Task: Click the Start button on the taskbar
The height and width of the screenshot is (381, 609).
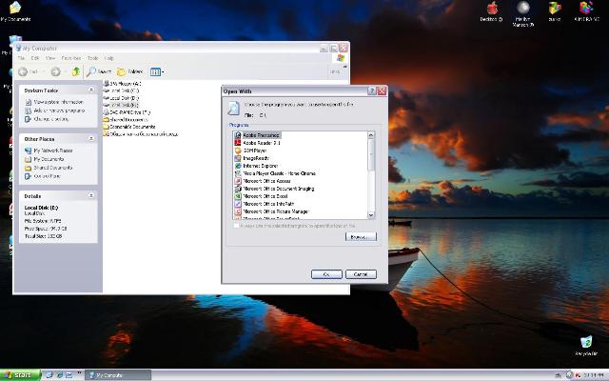Action: tap(20, 374)
